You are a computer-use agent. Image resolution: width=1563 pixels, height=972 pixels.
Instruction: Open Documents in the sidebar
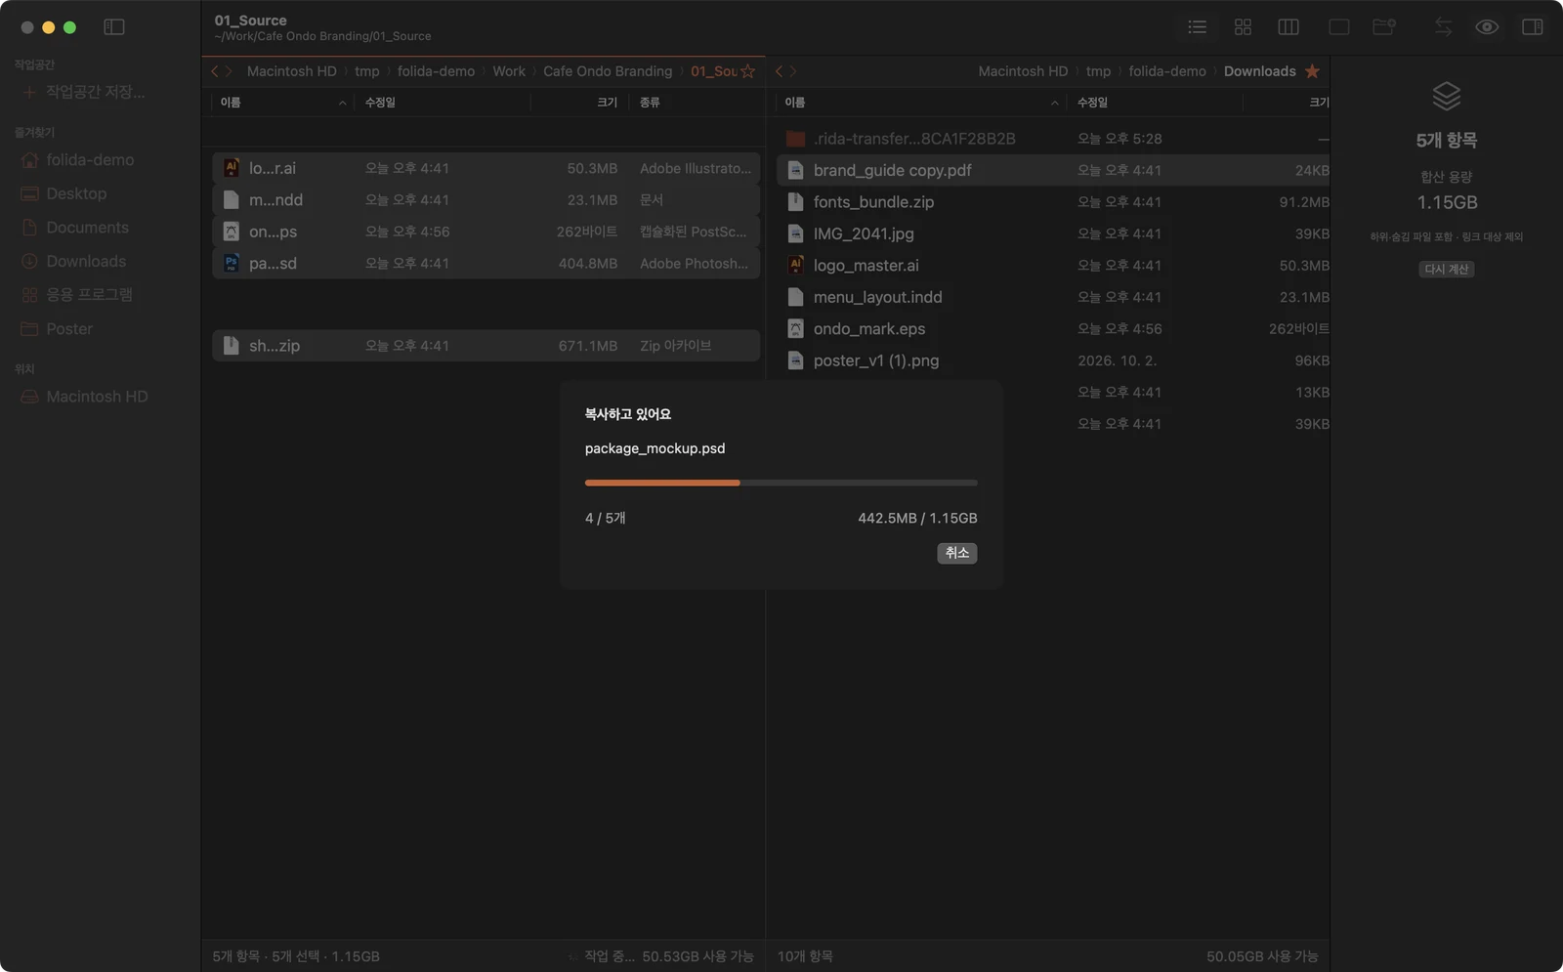[x=87, y=228]
